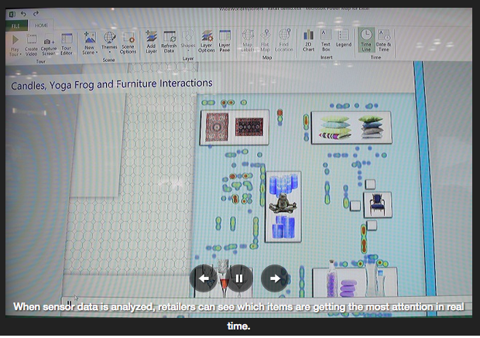Viewport: 480px width, 338px height.
Task: Click the blue armchair tile
Action: [x=378, y=205]
